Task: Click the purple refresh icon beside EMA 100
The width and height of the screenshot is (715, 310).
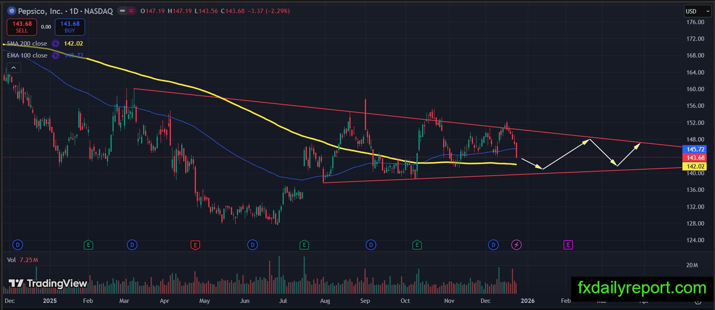Action: pyautogui.click(x=56, y=55)
